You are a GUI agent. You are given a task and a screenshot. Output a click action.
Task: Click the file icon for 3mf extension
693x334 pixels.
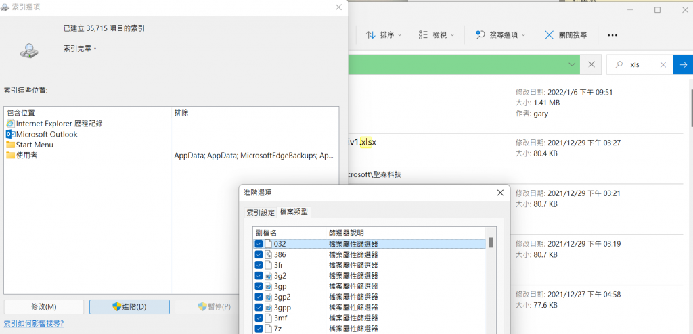[268, 318]
